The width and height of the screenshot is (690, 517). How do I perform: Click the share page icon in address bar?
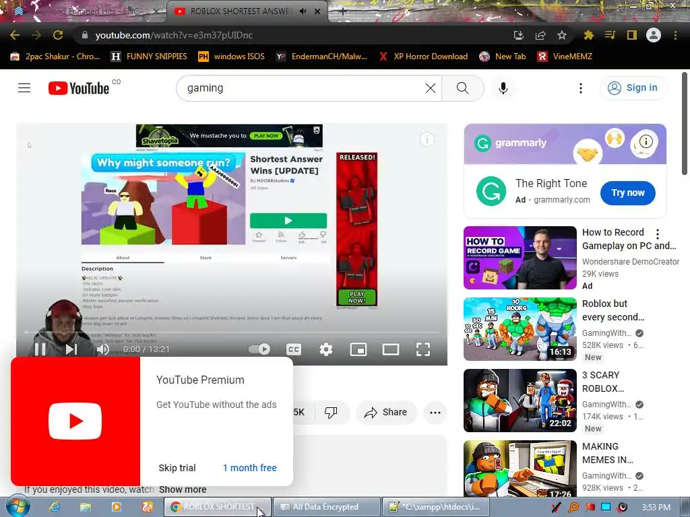pos(540,35)
